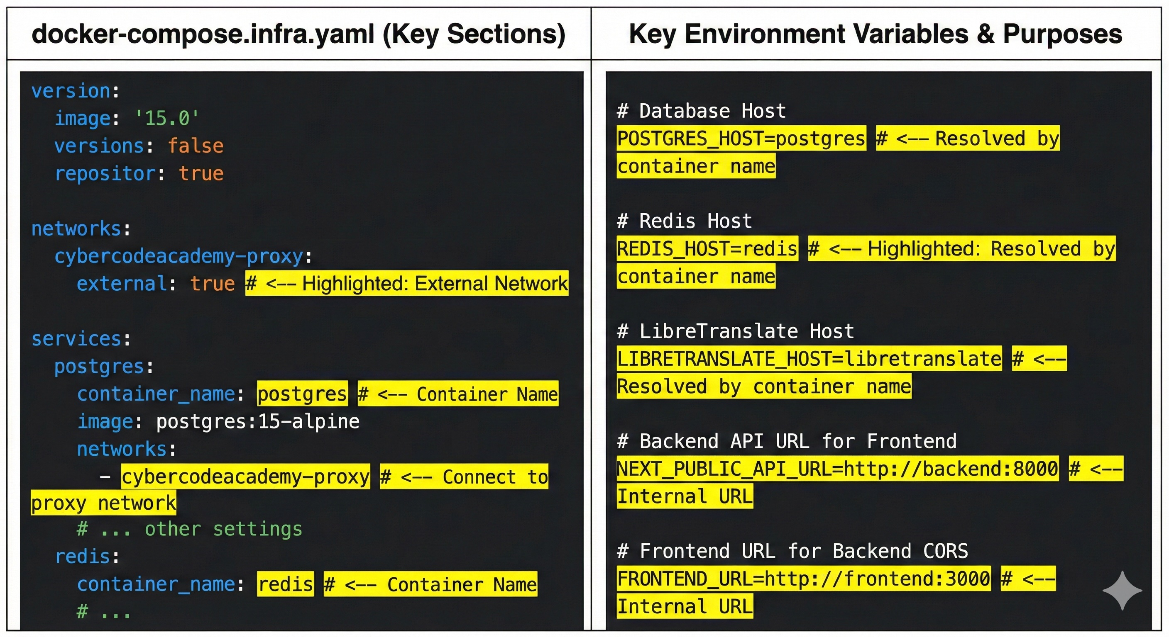Select the "# LibreTranslate Host" comment
Viewport: 1169px width, 637px height.
735,331
